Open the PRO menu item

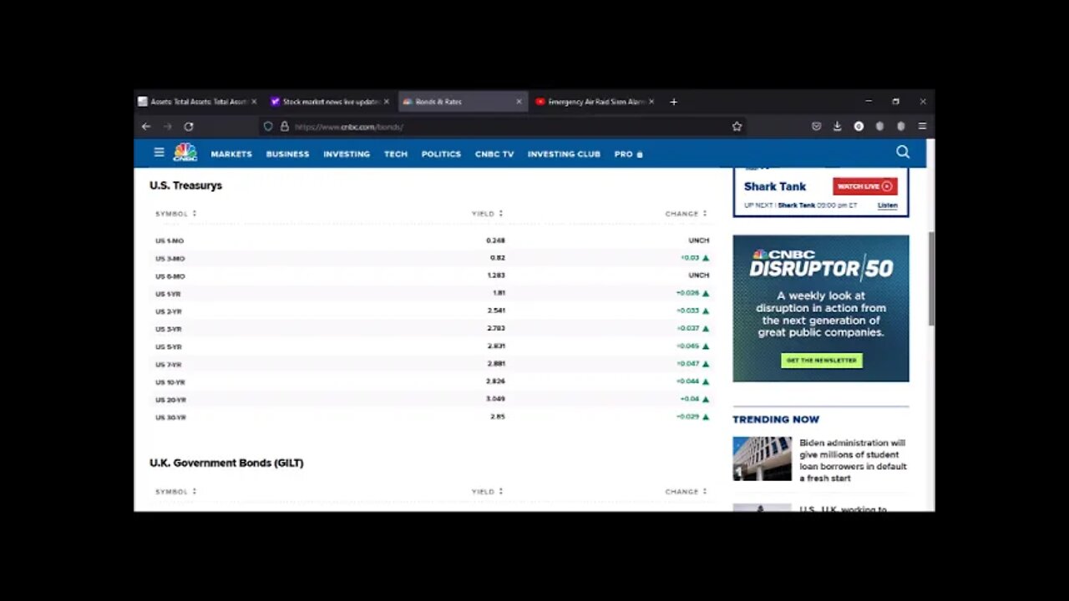[x=628, y=154]
